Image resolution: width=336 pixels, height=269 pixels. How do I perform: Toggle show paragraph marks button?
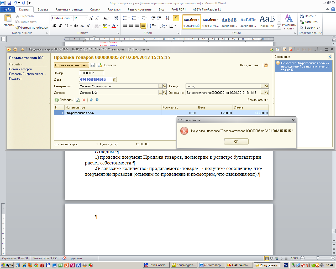point(176,18)
